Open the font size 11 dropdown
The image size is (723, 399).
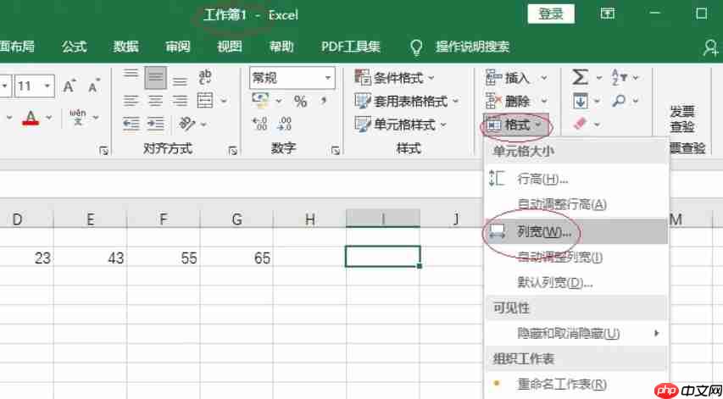[x=47, y=86]
